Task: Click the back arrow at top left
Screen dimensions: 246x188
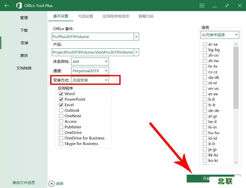Action: coord(6,5)
